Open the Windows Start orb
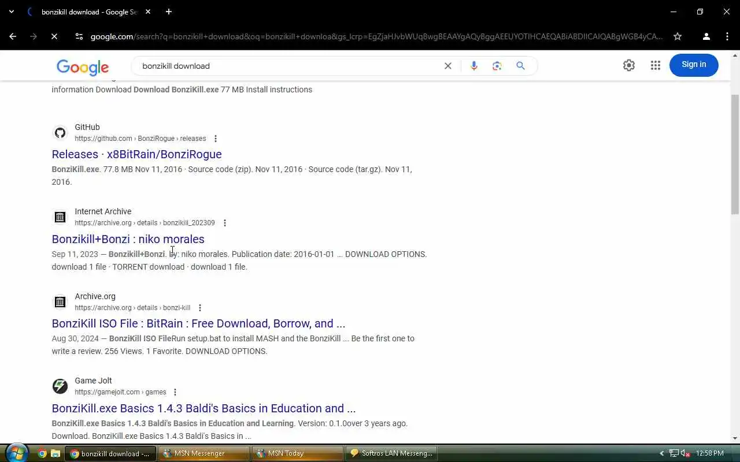Screen dimensions: 740x462 pos(16,453)
